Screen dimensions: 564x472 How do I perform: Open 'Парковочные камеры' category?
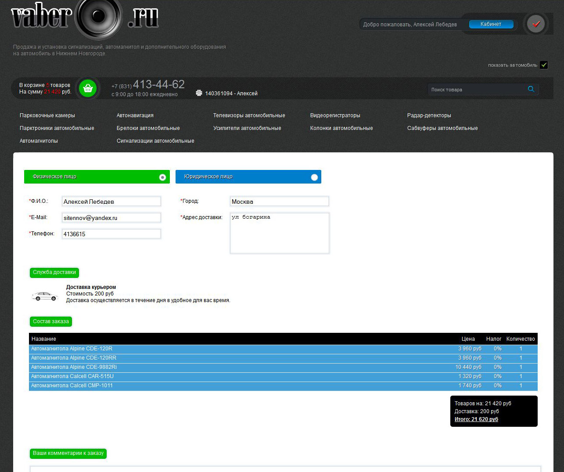coord(47,115)
